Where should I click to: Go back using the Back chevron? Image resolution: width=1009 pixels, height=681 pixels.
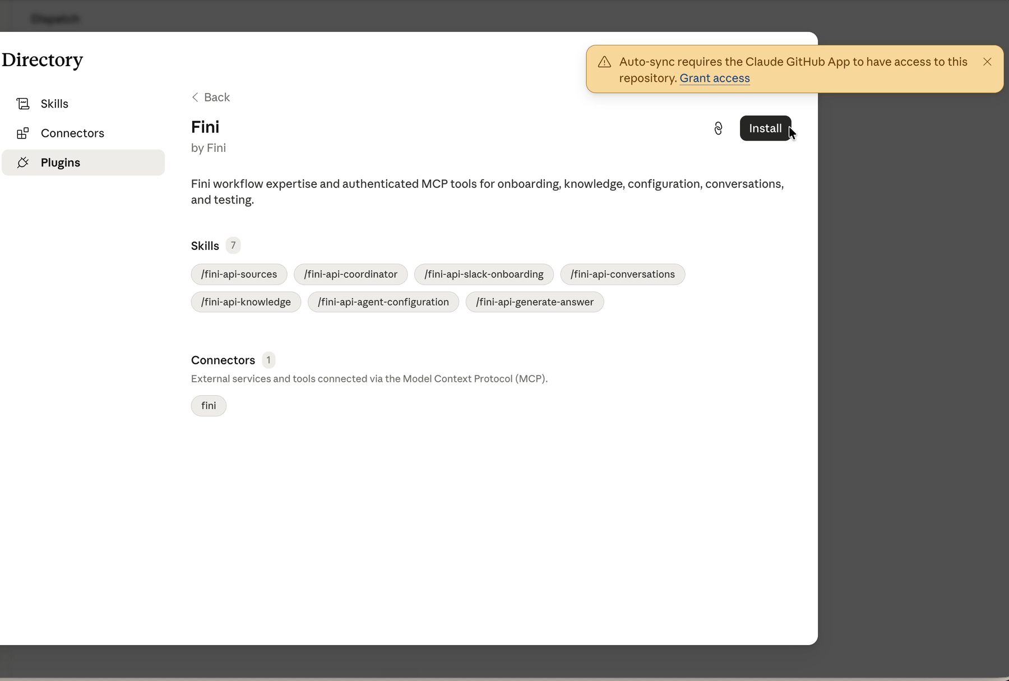pyautogui.click(x=195, y=98)
